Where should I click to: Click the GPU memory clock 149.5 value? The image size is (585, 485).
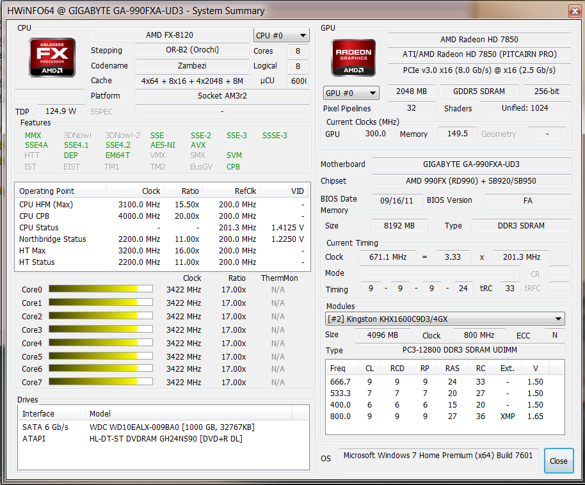tap(458, 134)
